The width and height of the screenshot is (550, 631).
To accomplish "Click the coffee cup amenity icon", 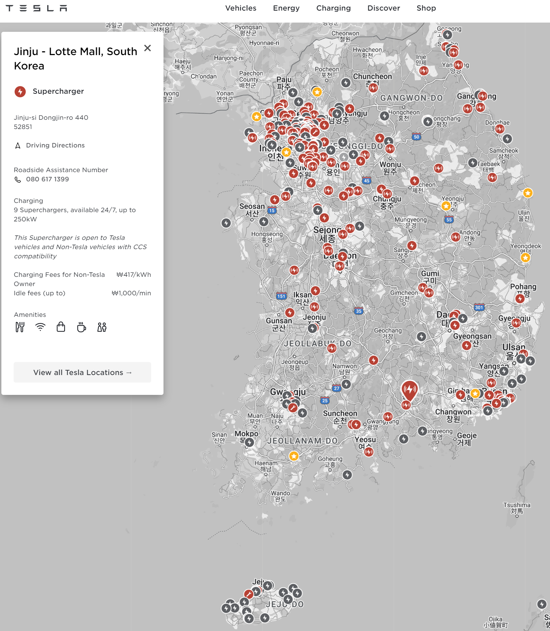I will (81, 327).
